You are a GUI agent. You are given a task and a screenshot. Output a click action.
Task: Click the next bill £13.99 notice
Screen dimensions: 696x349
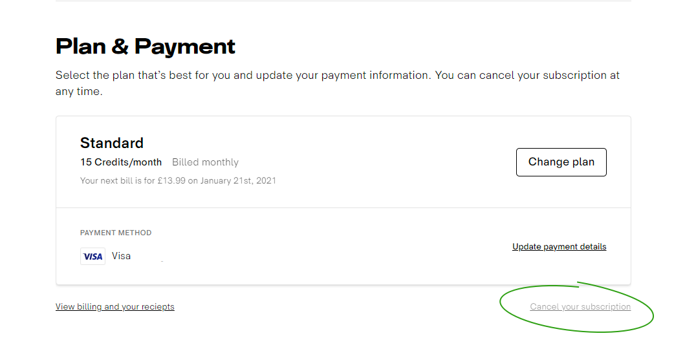pyautogui.click(x=178, y=180)
